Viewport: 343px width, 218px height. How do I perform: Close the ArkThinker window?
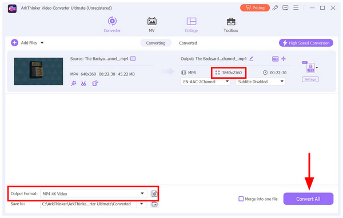point(333,8)
